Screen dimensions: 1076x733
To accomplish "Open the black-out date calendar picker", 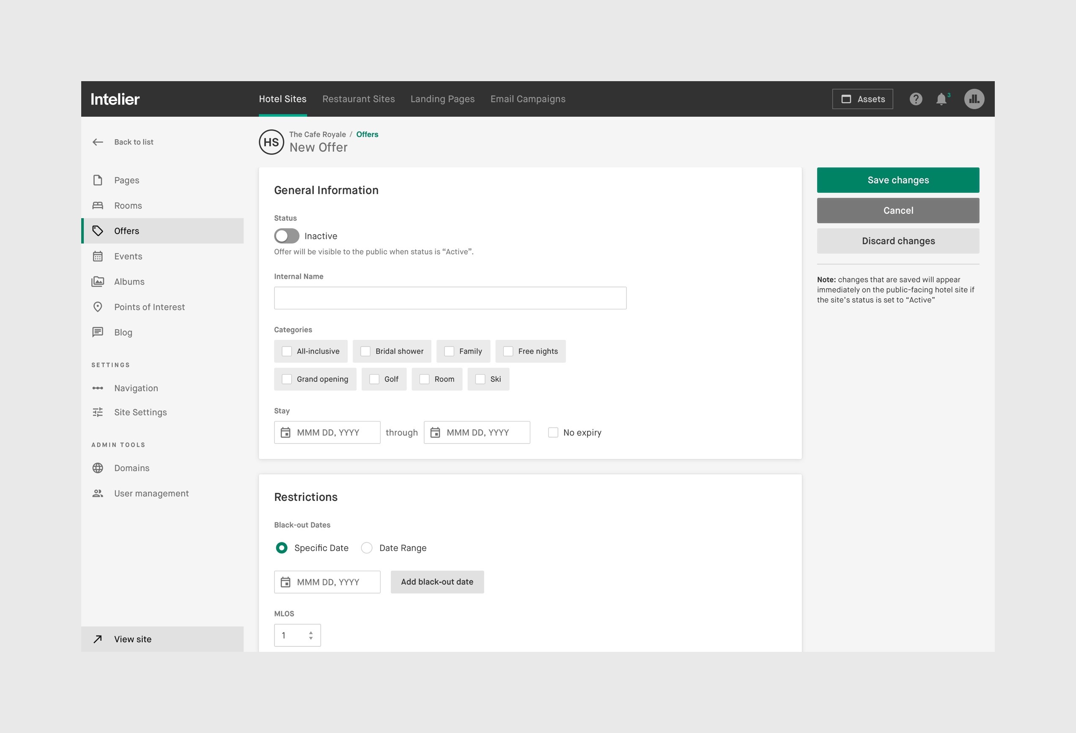I will tap(285, 582).
